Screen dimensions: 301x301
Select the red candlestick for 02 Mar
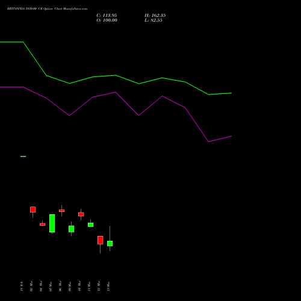coord(33,209)
